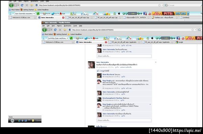Open History menu in front Firefox window
This screenshot has width=203, height=134.
(x=59, y=26)
